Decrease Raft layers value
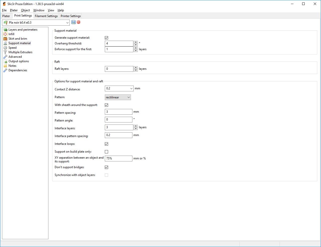This screenshot has width=321, height=247. [x=136, y=70]
